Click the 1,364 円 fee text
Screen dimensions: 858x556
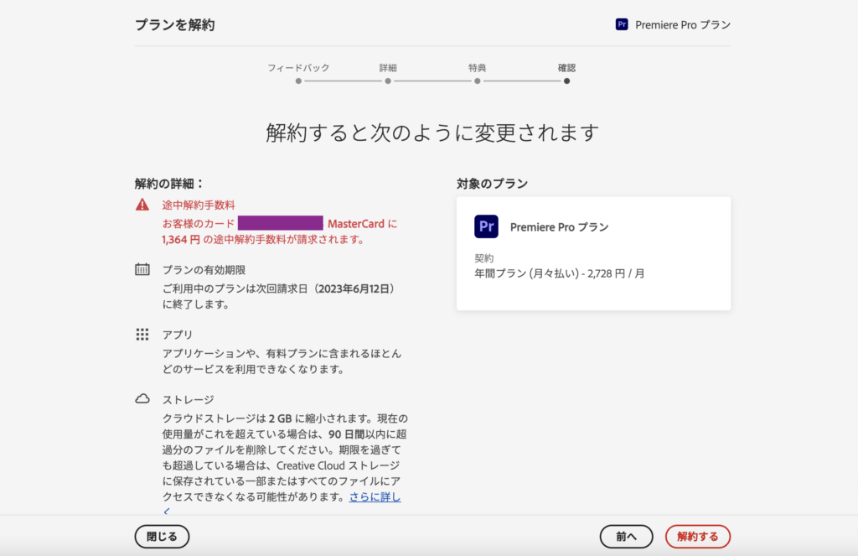pos(181,239)
